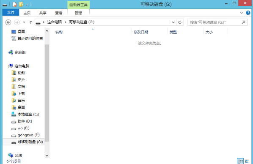Close the 可移动磁盘 (G:) window

(245, 3)
